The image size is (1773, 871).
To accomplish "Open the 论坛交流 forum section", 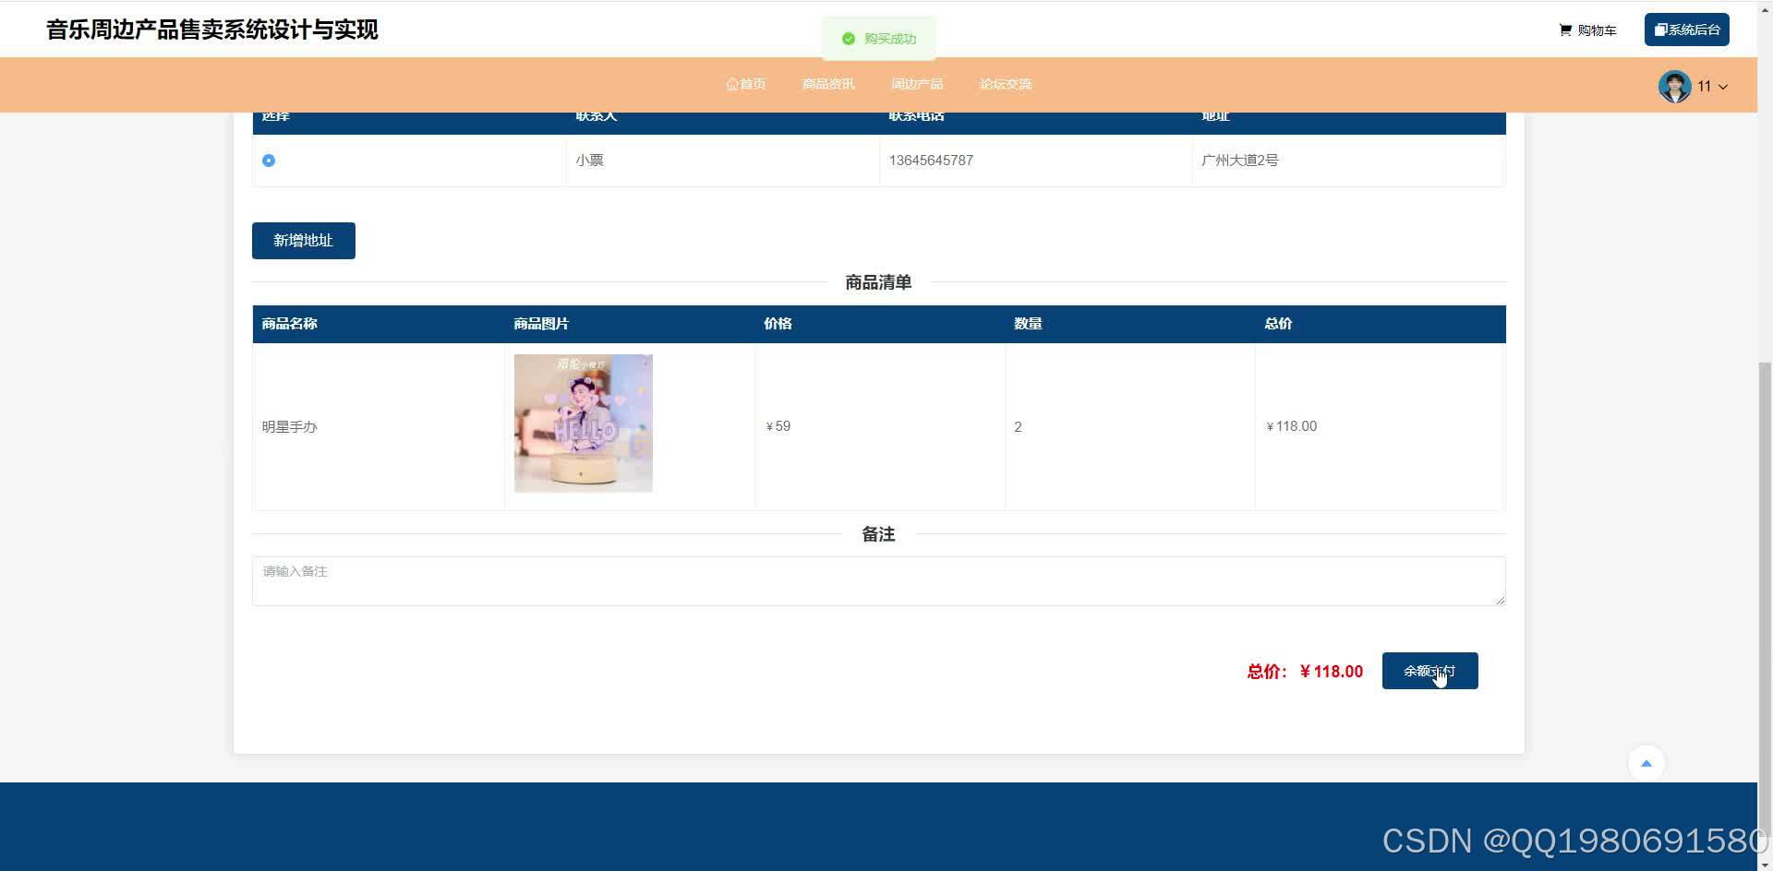I will pos(1005,83).
